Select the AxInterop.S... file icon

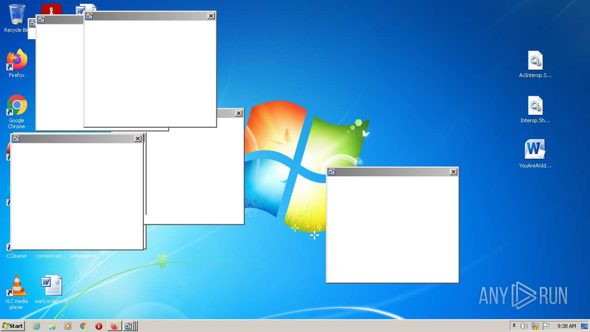[535, 65]
